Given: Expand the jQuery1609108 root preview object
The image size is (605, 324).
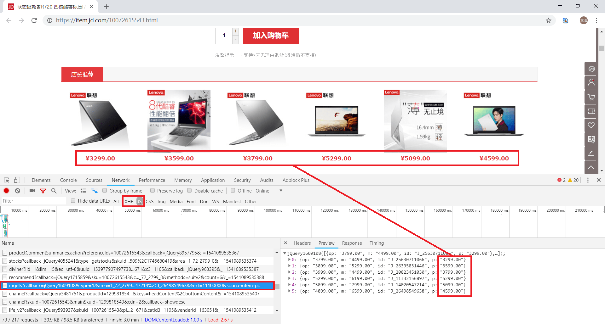Looking at the screenshot, I should (x=285, y=253).
